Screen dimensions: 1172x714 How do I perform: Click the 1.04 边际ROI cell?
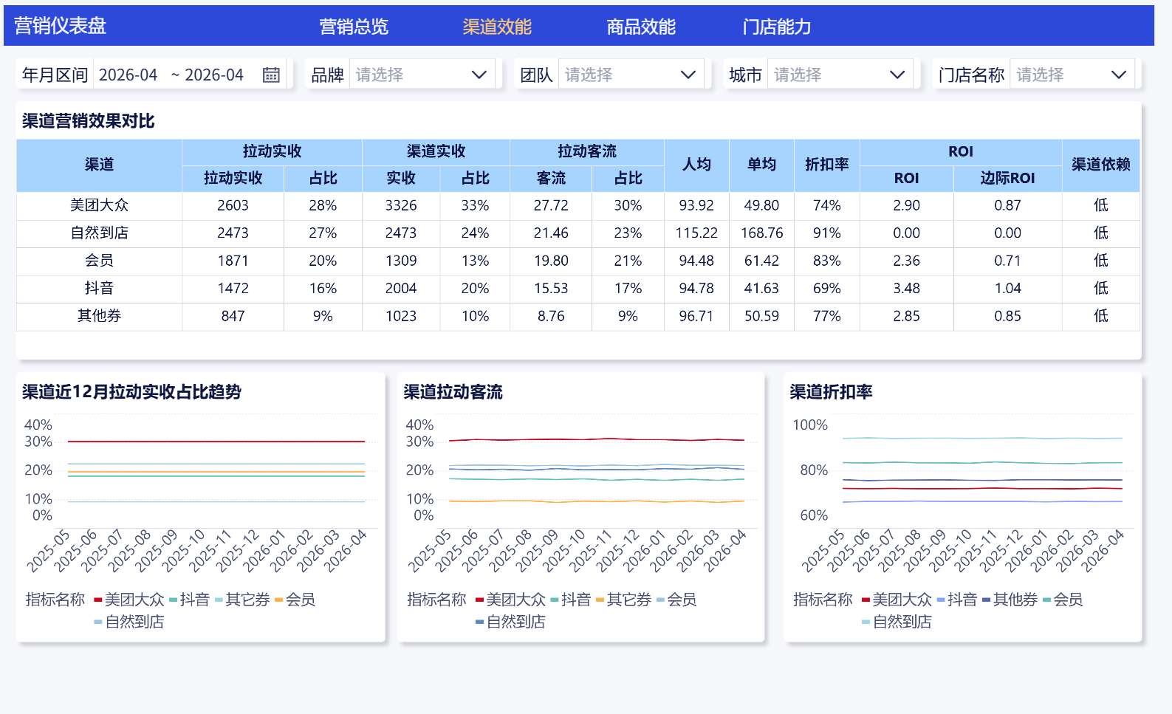[1007, 288]
